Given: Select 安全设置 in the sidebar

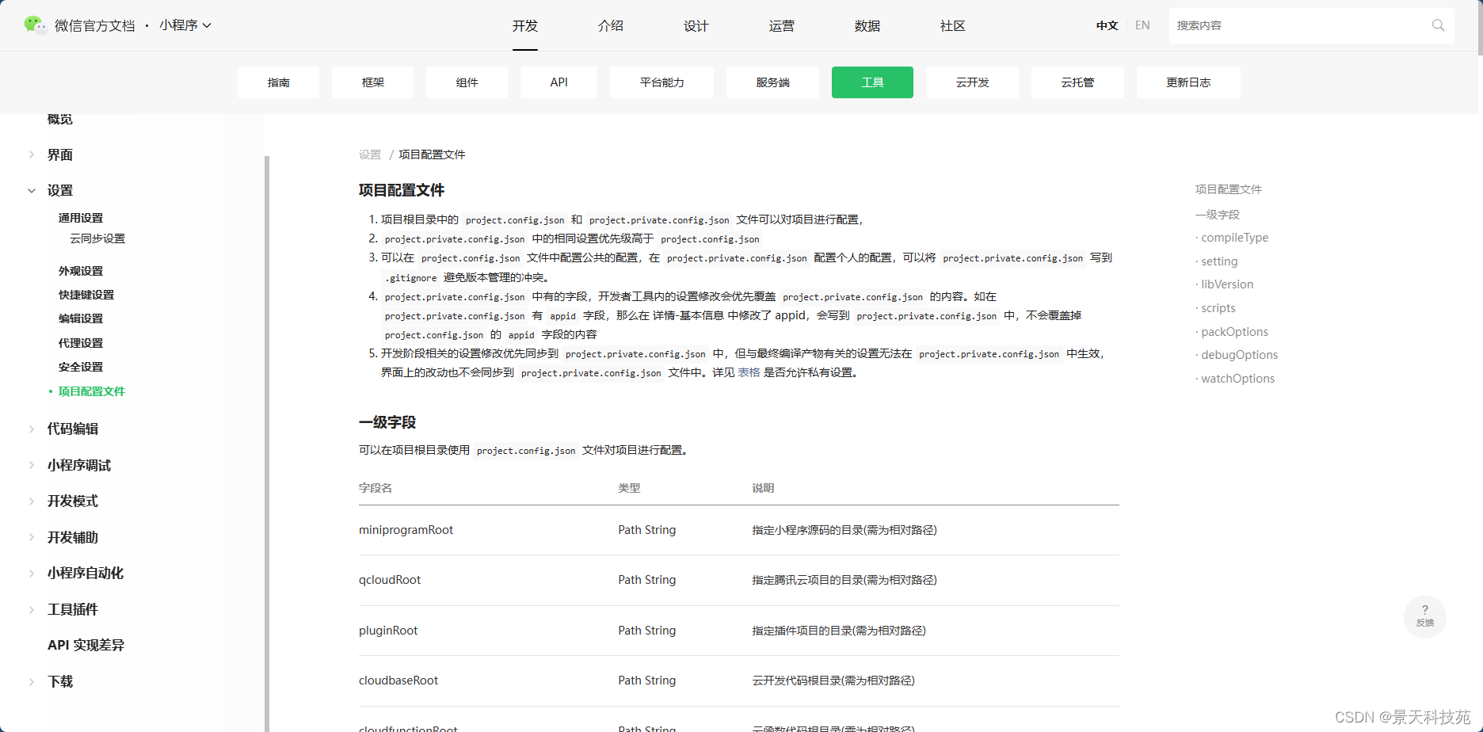Looking at the screenshot, I should pyautogui.click(x=80, y=366).
